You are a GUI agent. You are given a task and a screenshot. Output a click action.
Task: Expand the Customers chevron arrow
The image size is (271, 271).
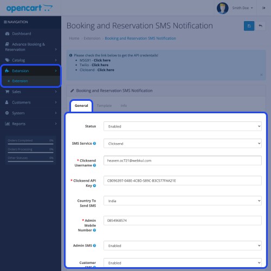tap(56, 102)
